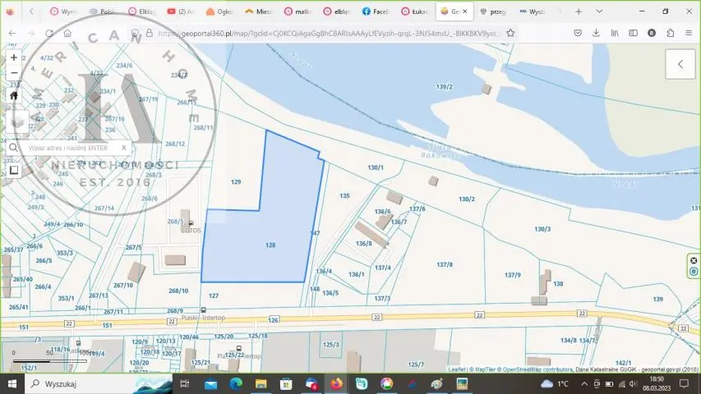Open Firefox downloads panel
Image resolution: width=701 pixels, height=394 pixels.
pos(595,33)
